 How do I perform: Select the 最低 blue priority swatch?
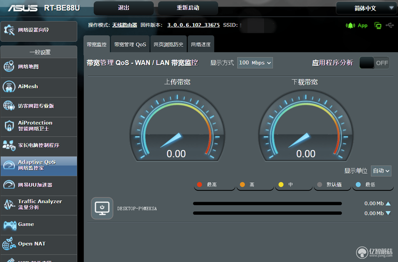coord(358,184)
